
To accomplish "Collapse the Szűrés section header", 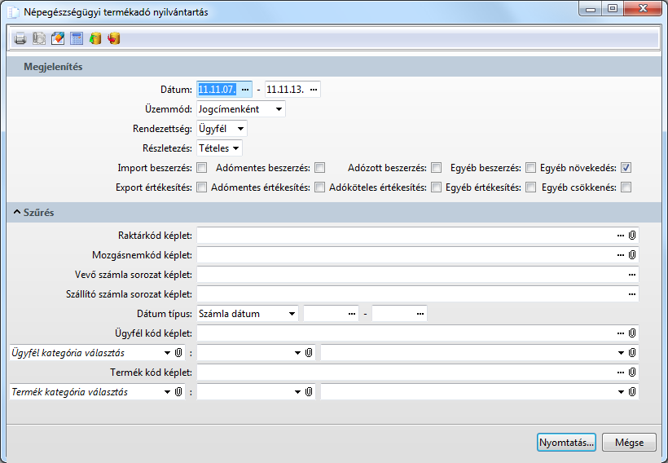I will click(16, 213).
